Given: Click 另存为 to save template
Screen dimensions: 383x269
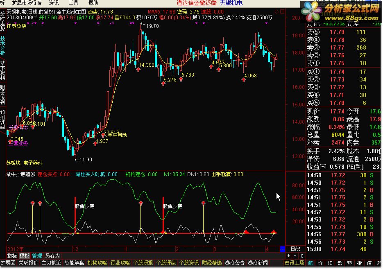Looking at the screenshot, I should (x=52, y=256).
